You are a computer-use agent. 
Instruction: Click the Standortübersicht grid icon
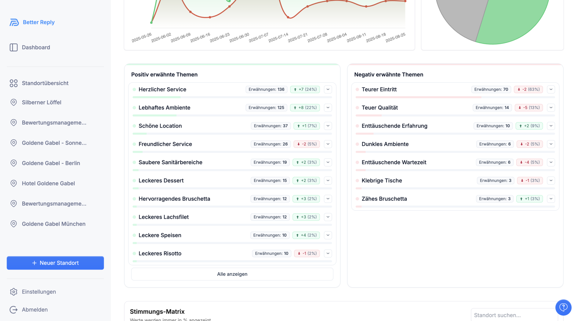coord(14,83)
